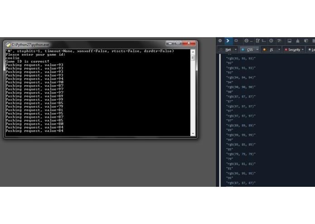Click "Please enter your game id:" line

point(35,55)
